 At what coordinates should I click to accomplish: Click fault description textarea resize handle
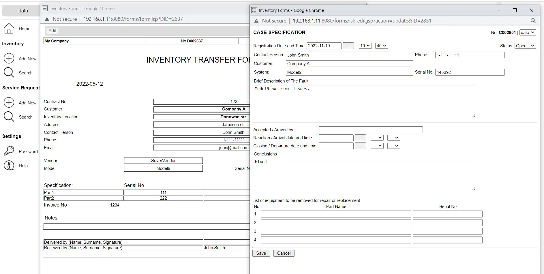pos(474,116)
